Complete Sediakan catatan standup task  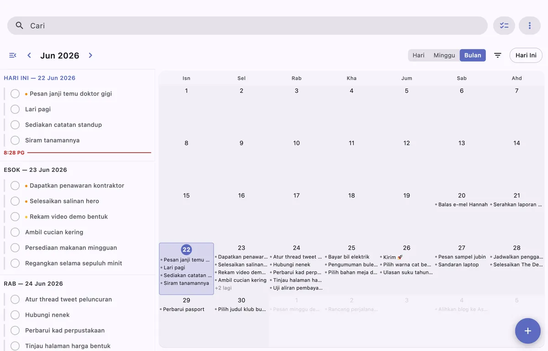pyautogui.click(x=15, y=125)
